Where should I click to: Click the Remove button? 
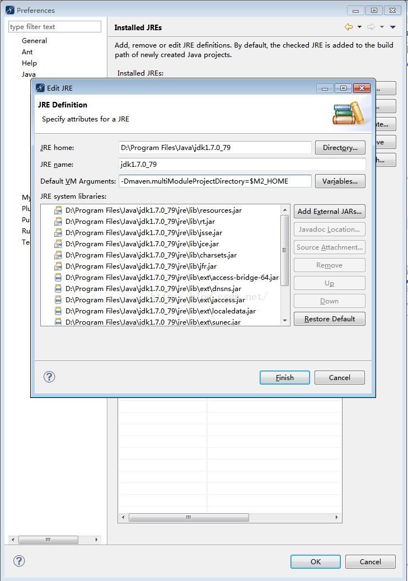tap(330, 265)
